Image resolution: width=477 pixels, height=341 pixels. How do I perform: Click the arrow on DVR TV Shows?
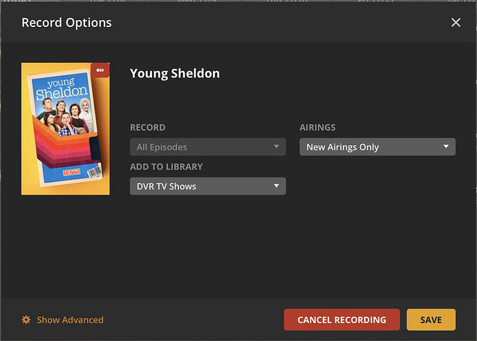(x=276, y=186)
